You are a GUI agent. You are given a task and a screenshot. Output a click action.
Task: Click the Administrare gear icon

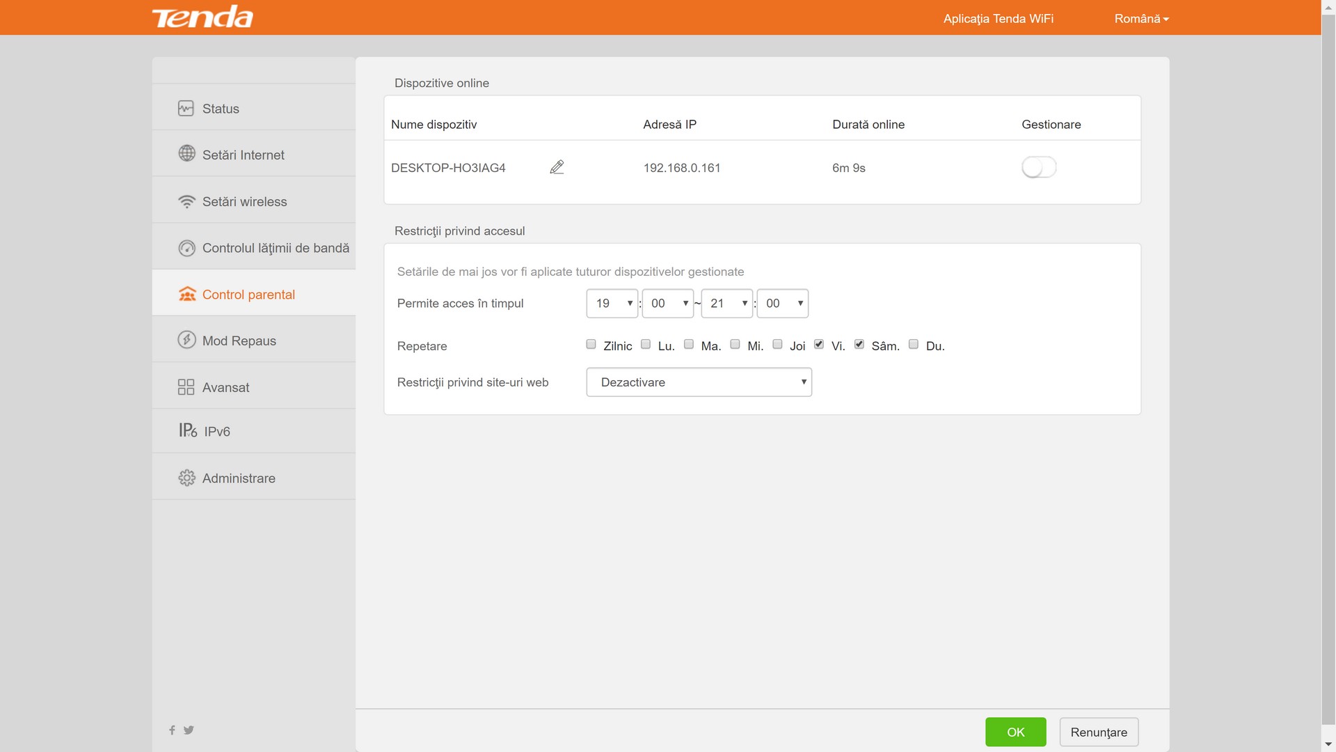[186, 478]
